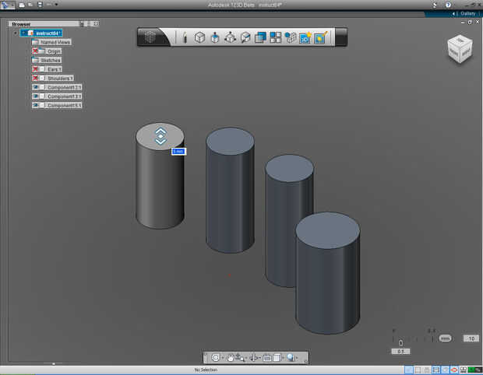Viewport: 483px width, 375px height.
Task: Open the pattern grid tool in toolbar
Action: coord(276,37)
